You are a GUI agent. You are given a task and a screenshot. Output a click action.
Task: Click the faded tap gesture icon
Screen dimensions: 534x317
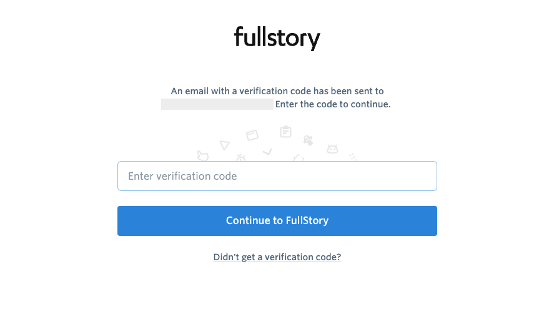[308, 140]
